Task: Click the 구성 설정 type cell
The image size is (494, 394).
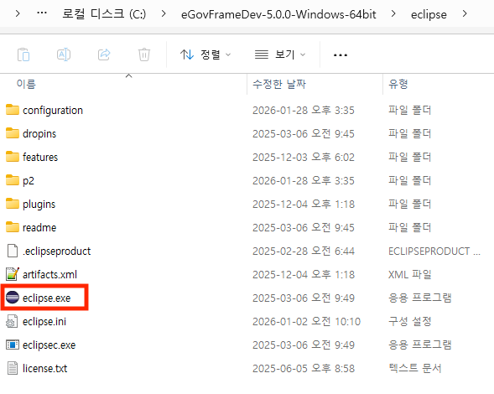Action: tap(409, 322)
